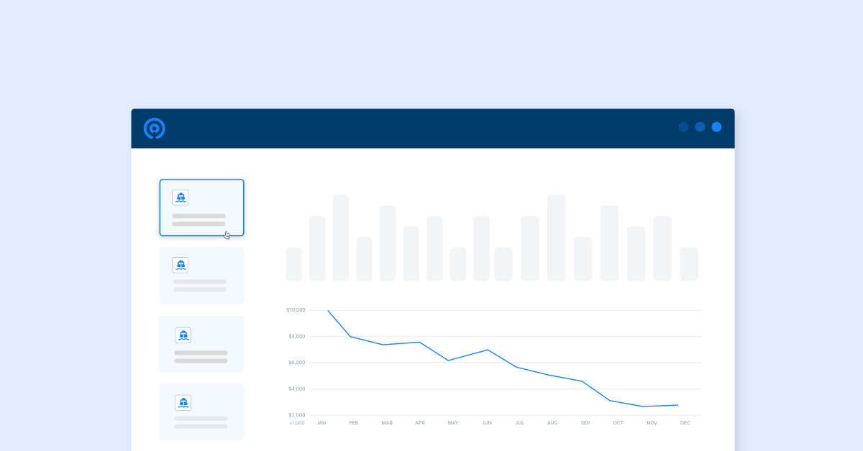Toggle the third sidebar card selection
This screenshot has width=863, height=451.
(201, 344)
